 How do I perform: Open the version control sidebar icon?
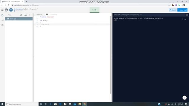pyautogui.click(x=2, y=20)
